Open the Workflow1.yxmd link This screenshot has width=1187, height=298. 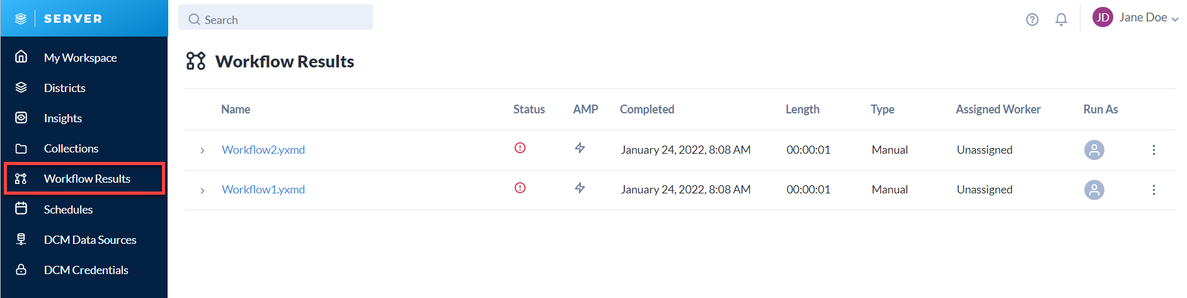(x=263, y=190)
